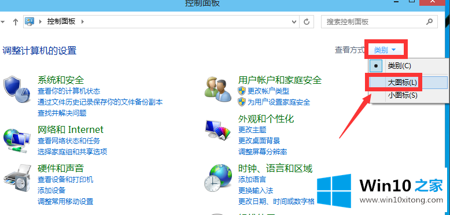Image resolution: width=450 pixels, height=215 pixels.
Task: Open the Network and Internet globe icon
Action: [x=17, y=141]
